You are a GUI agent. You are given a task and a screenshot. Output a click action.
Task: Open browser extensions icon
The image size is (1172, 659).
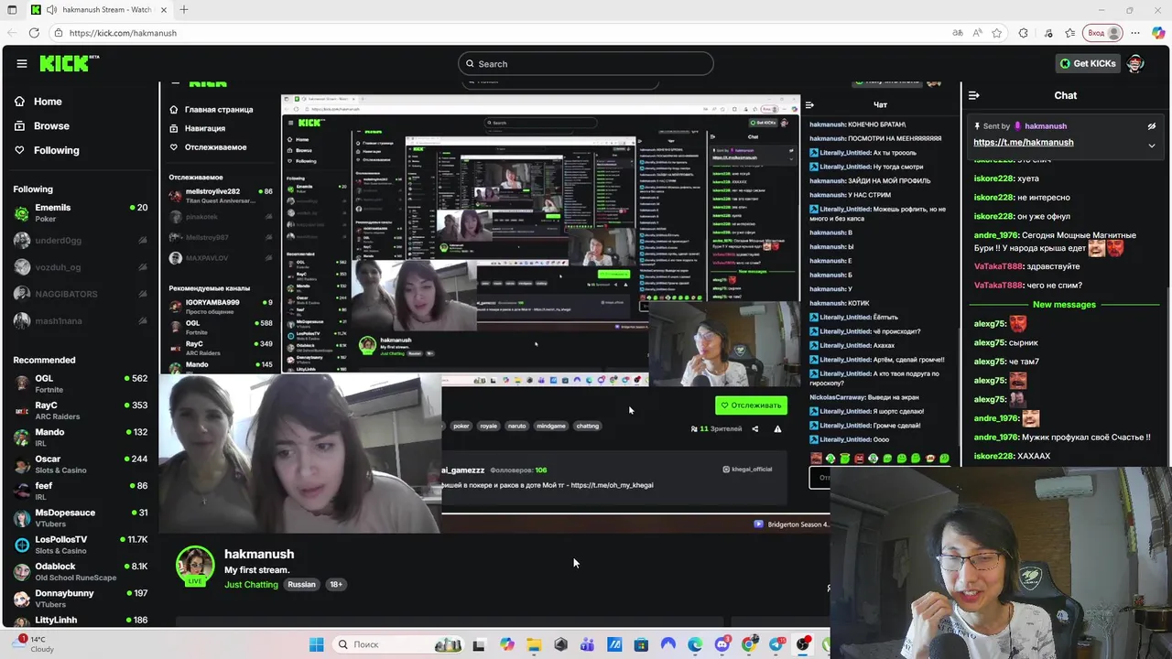tap(1023, 33)
